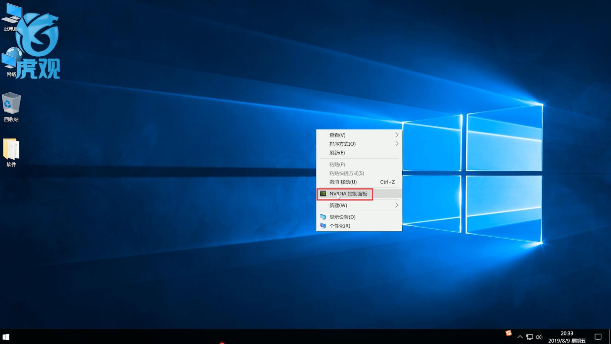Click the arrow beside 新建(W)
The width and height of the screenshot is (611, 344).
[397, 205]
